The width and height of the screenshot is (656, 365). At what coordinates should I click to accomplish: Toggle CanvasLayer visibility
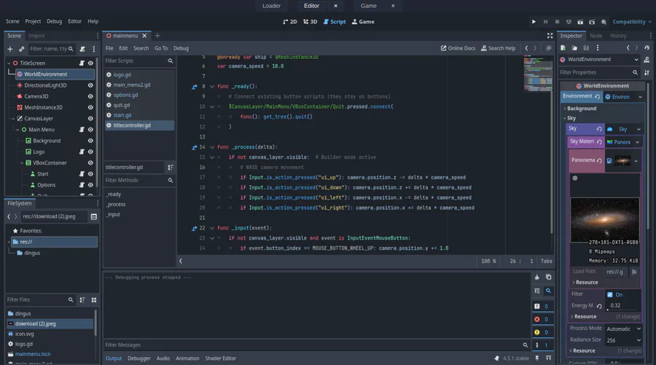(x=90, y=118)
